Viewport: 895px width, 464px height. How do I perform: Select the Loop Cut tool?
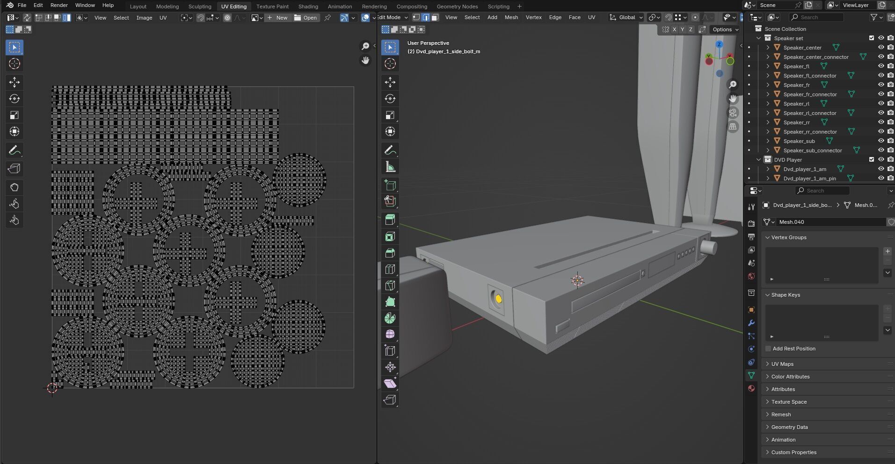[x=390, y=269]
